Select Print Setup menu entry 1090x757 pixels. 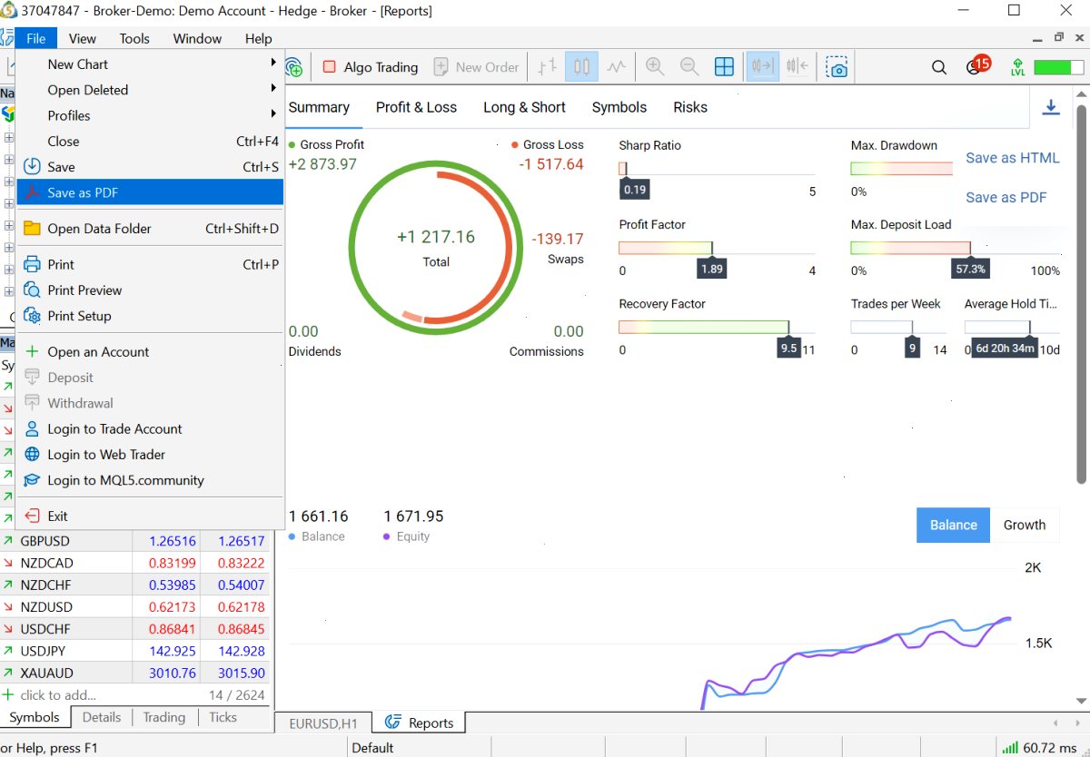point(150,316)
